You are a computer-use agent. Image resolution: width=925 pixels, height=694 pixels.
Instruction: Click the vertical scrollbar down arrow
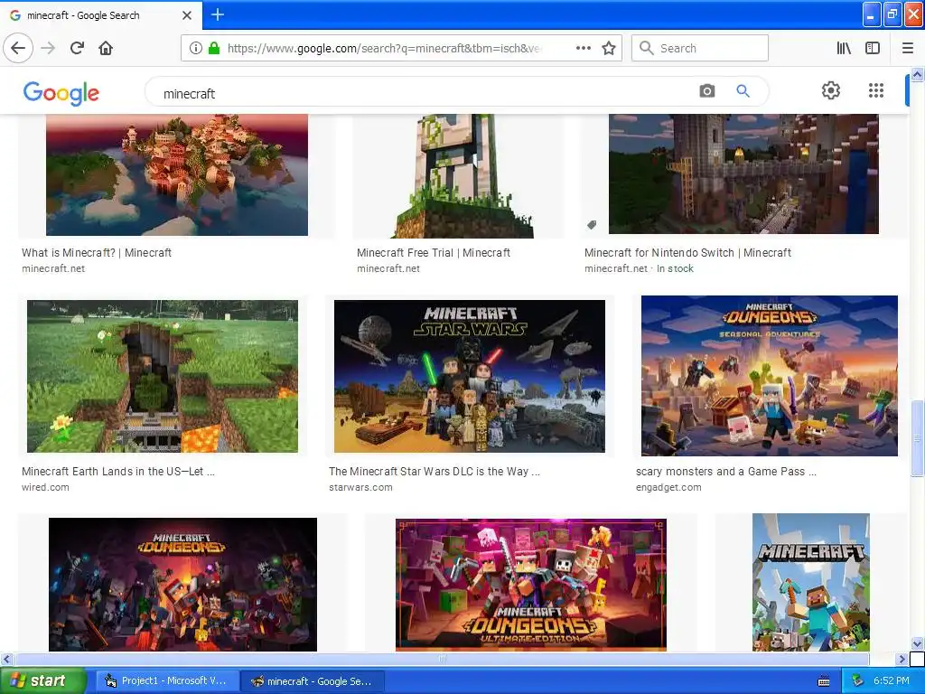pos(918,643)
